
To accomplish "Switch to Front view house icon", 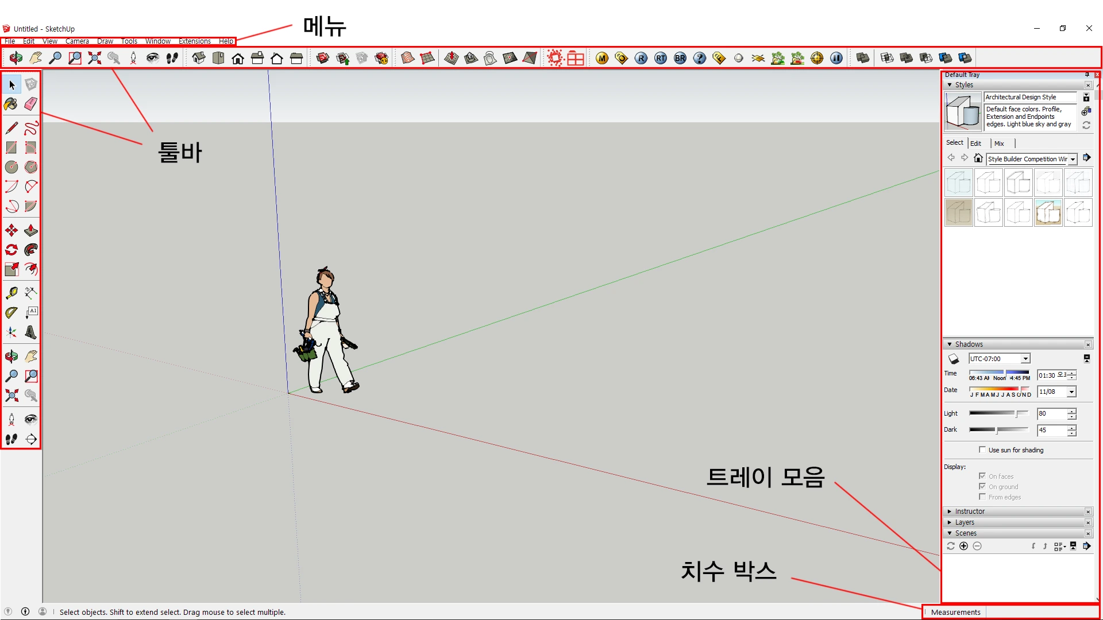I will [x=238, y=58].
